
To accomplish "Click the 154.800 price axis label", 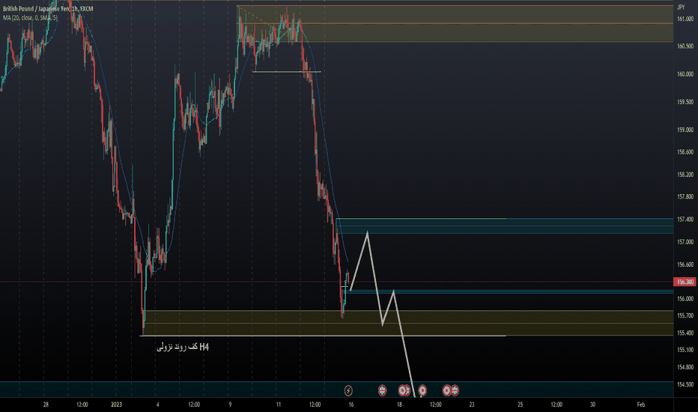I will pyautogui.click(x=685, y=367).
